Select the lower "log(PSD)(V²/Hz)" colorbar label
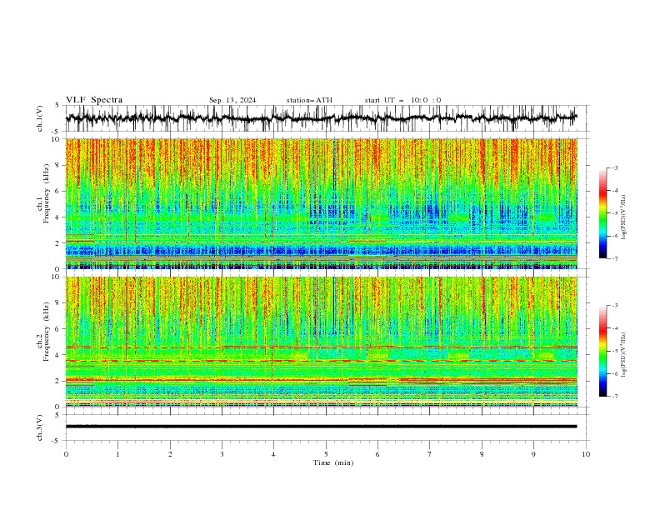The width and height of the screenshot is (660, 510). pos(624,355)
